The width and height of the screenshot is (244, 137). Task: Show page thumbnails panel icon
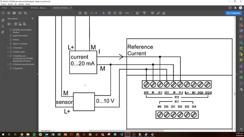coord(3,20)
